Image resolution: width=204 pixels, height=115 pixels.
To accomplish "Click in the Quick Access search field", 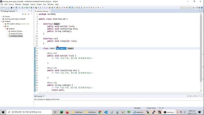I will click(x=186, y=8).
